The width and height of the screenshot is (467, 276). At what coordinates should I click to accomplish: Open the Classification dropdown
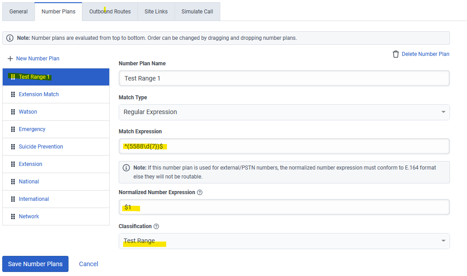pyautogui.click(x=443, y=241)
